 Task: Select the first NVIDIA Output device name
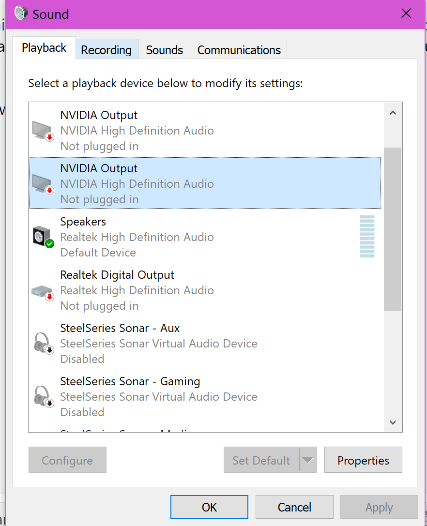tap(99, 115)
